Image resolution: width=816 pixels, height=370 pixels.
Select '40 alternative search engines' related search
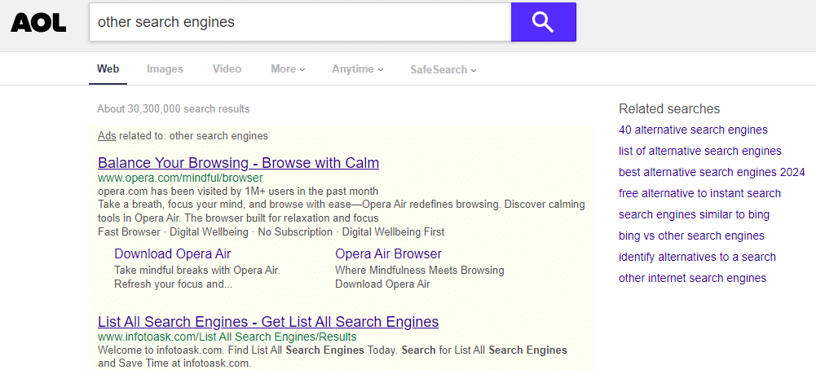pyautogui.click(x=693, y=130)
